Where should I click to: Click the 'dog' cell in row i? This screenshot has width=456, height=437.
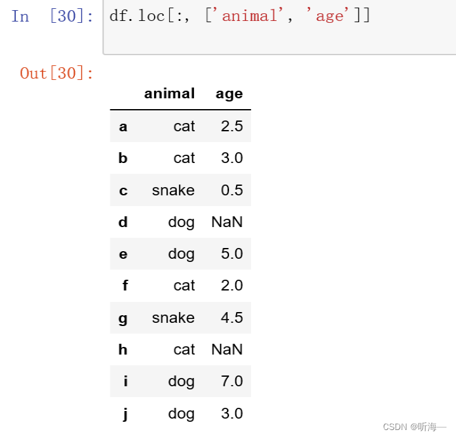coord(181,381)
